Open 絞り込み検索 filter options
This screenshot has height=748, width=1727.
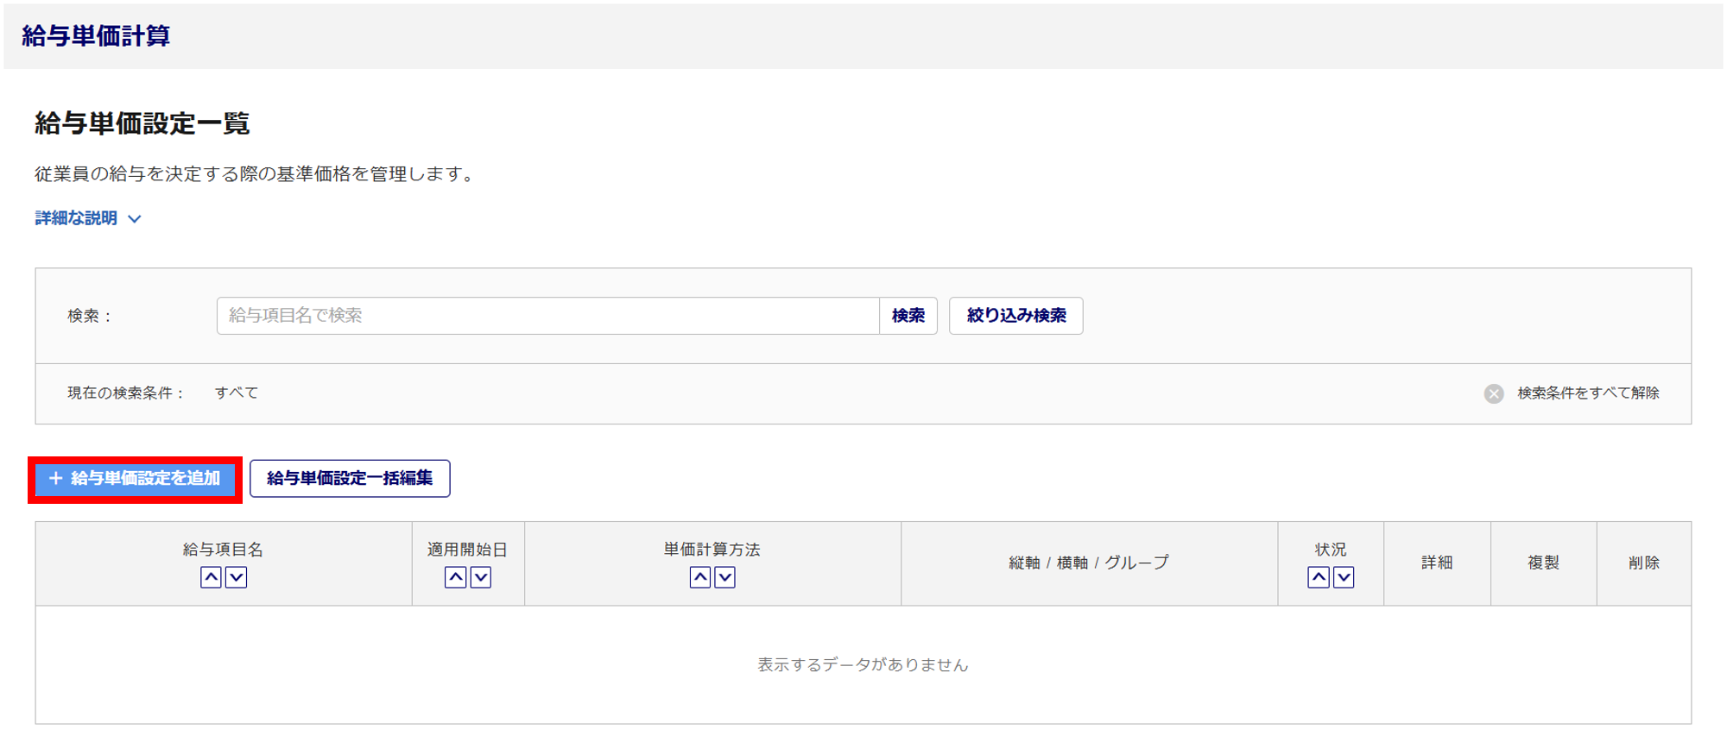pyautogui.click(x=1015, y=316)
